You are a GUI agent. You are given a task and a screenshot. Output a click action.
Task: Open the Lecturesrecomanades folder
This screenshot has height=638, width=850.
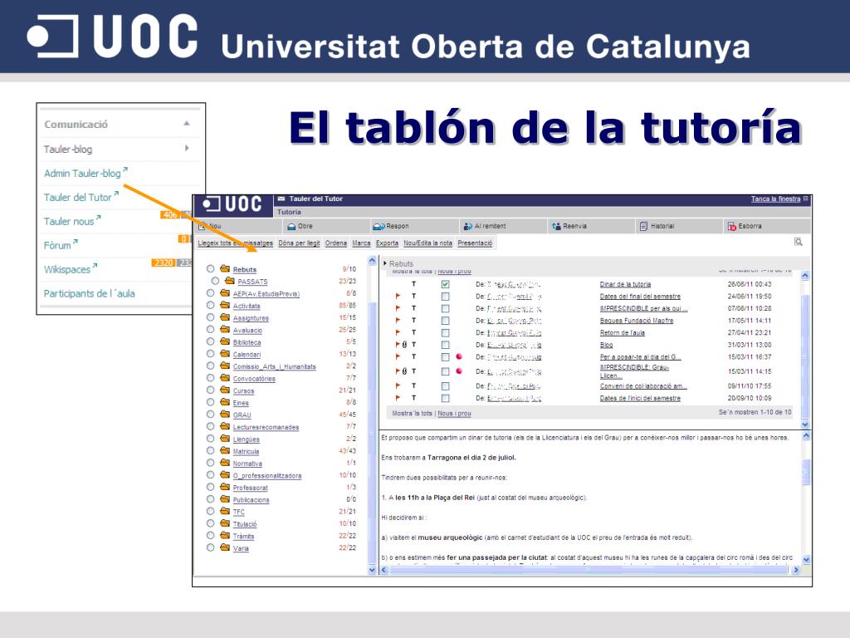click(x=266, y=427)
